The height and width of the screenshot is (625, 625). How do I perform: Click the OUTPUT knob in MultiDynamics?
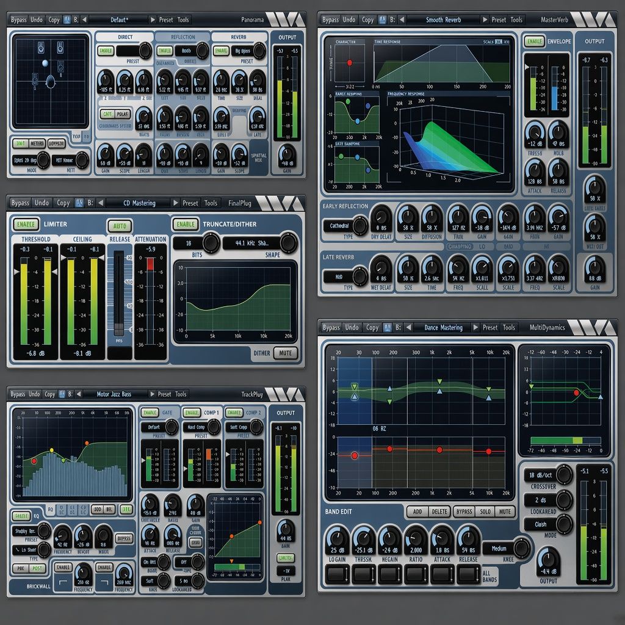(548, 562)
